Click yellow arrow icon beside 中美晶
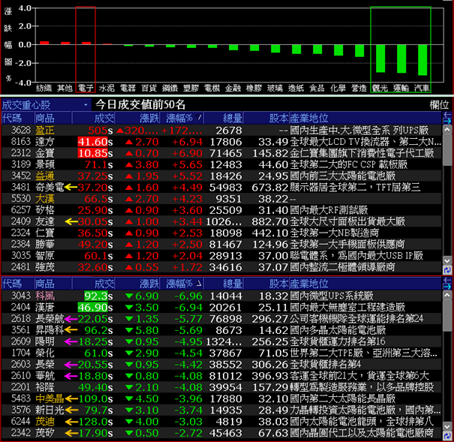 71,399
